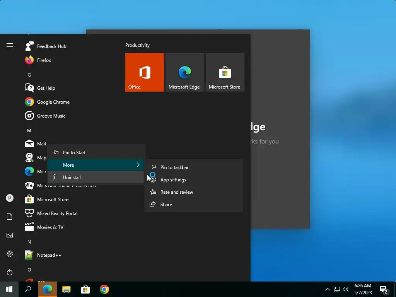396x297 pixels.
Task: Select Pin to taskbar
Action: pyautogui.click(x=194, y=167)
